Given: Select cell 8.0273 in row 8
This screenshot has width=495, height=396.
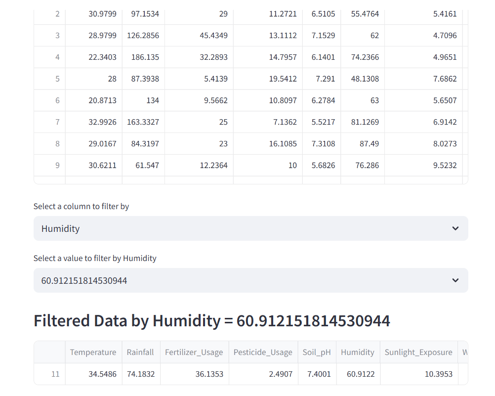Looking at the screenshot, I should (423, 144).
